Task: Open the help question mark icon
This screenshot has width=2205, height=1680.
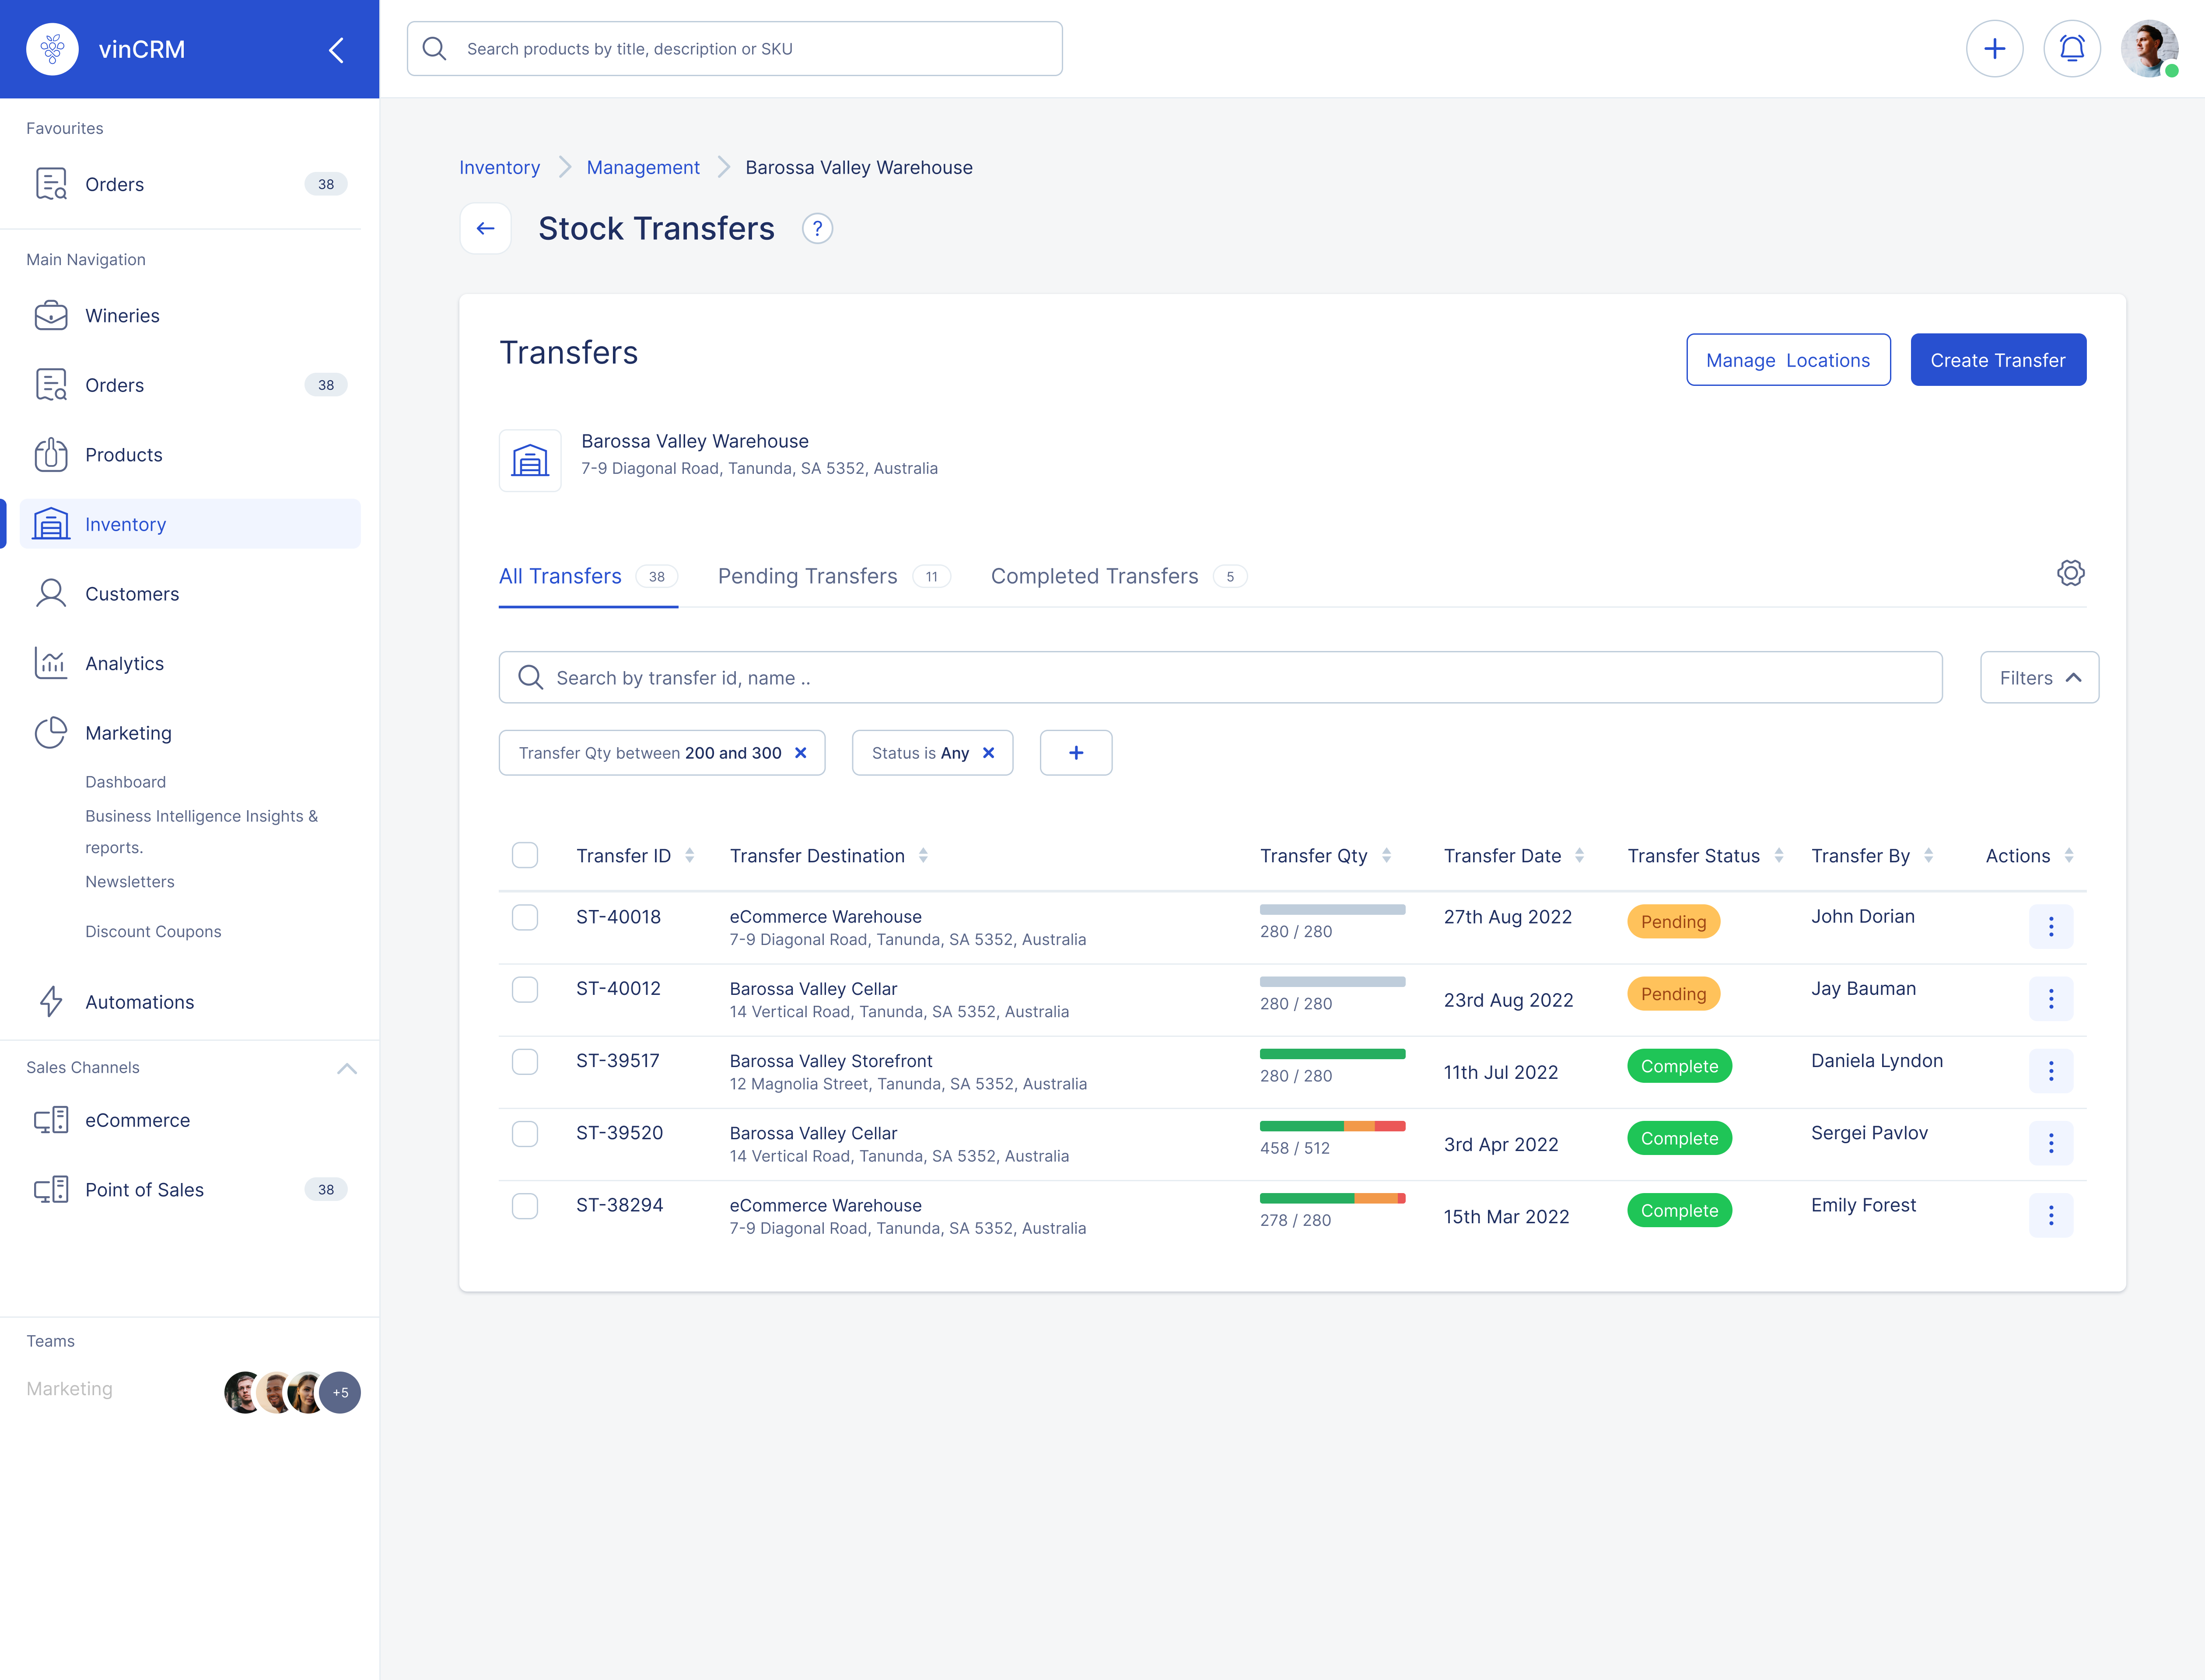Action: [817, 229]
